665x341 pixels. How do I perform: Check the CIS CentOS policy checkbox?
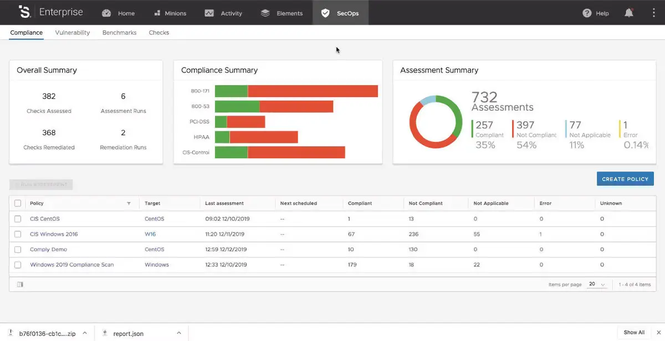[18, 219]
